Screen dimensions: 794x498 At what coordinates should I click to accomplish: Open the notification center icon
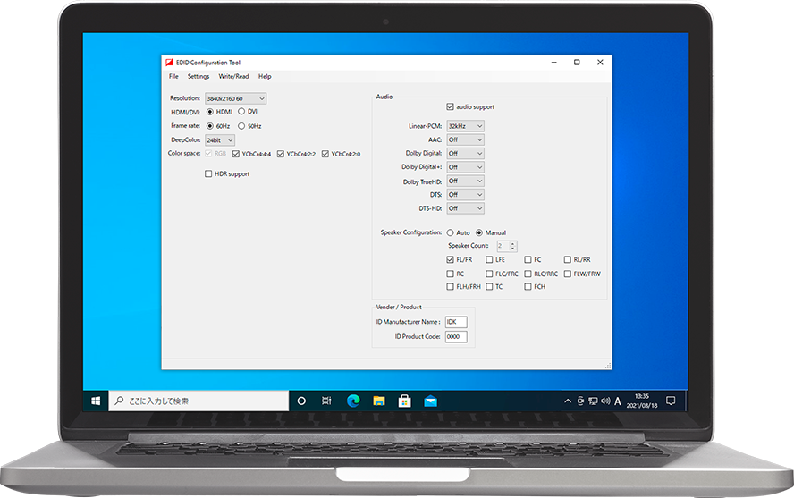click(x=671, y=401)
